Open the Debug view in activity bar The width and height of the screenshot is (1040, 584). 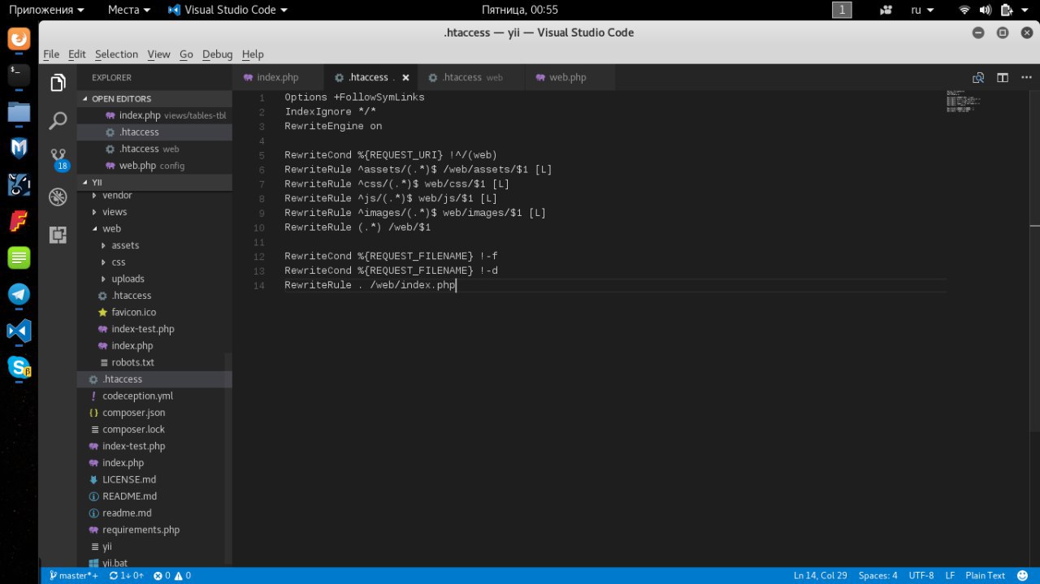(58, 197)
